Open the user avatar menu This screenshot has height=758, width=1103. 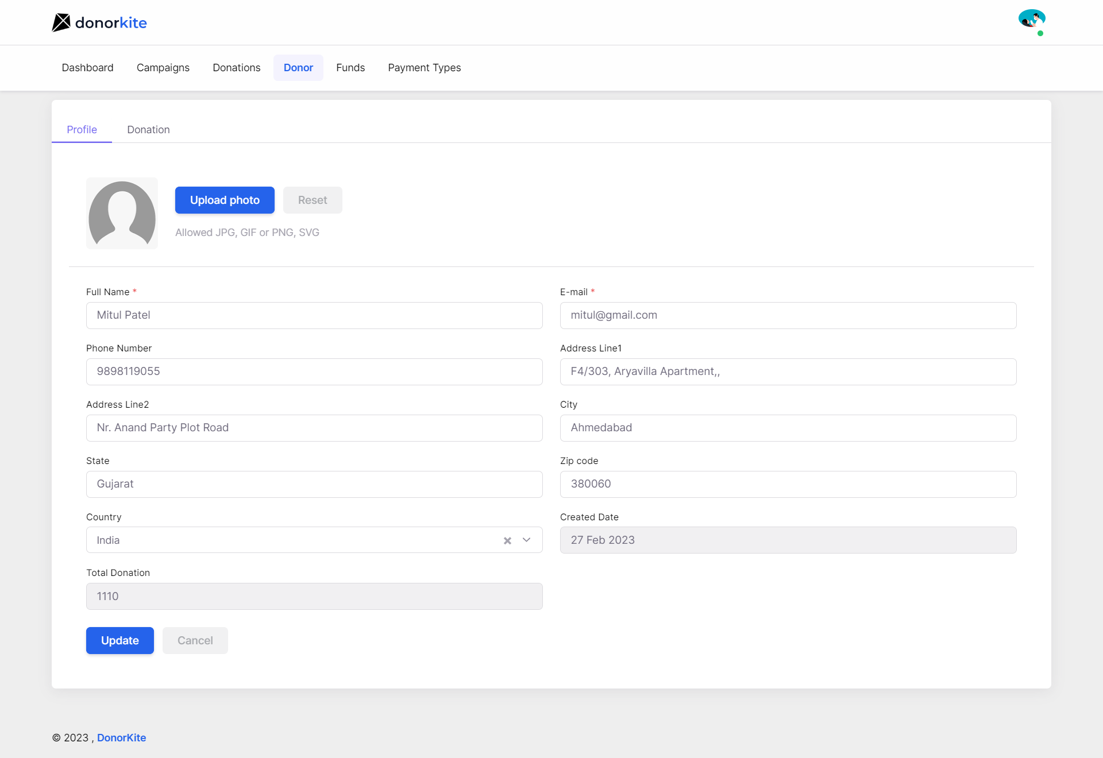tap(1032, 20)
